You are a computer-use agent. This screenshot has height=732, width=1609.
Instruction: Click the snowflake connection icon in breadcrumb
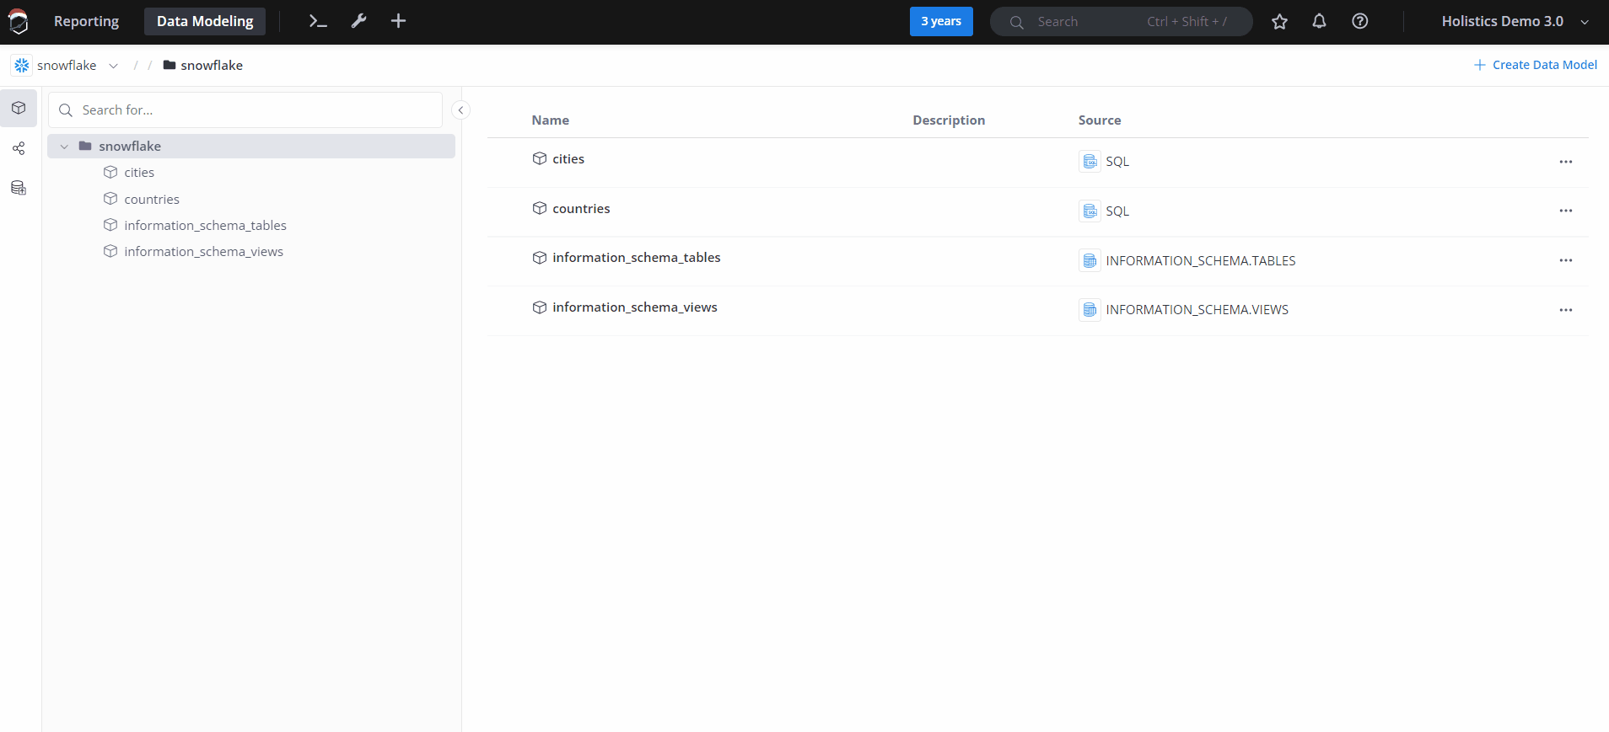click(22, 65)
